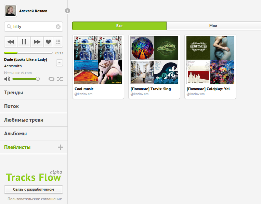Click the user avatar of Алексей Козлов
The height and width of the screenshot is (204, 261).
coord(10,11)
